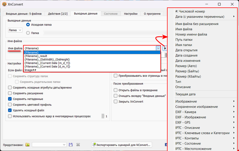
Task: Click the XnConvert app logo icon
Action: (x=5, y=4)
